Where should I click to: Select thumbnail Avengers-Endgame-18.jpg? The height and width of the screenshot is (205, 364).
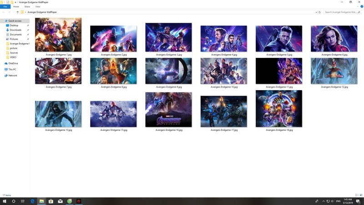(279, 108)
